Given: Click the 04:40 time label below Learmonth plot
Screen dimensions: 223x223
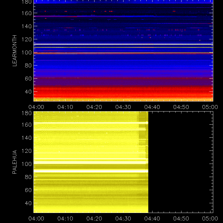Looking at the screenshot, I should [152, 107].
